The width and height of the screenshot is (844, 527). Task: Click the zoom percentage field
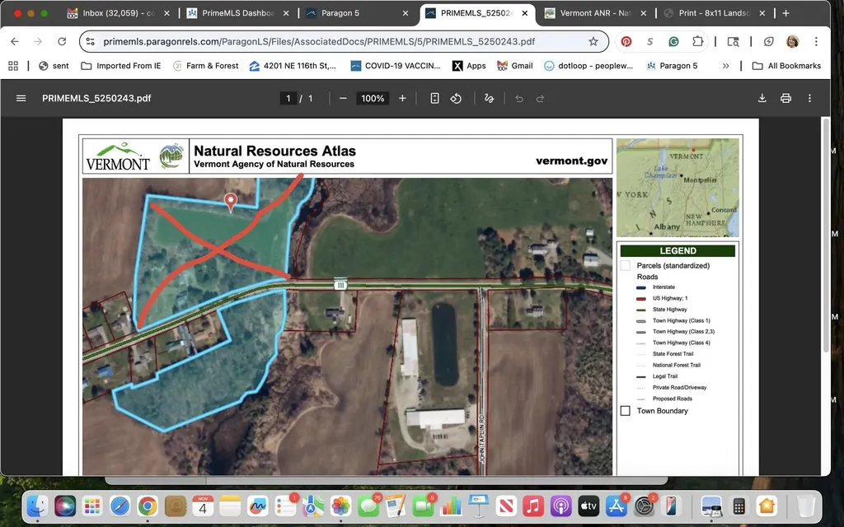[x=373, y=98]
